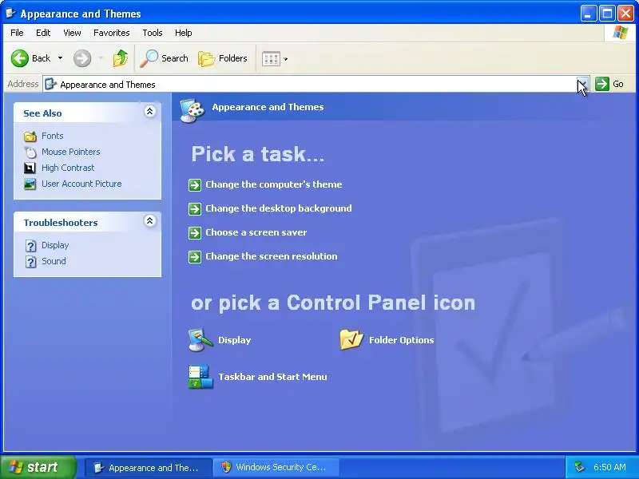Click the greyed Forward arrow icon
The width and height of the screenshot is (639, 479).
[82, 58]
